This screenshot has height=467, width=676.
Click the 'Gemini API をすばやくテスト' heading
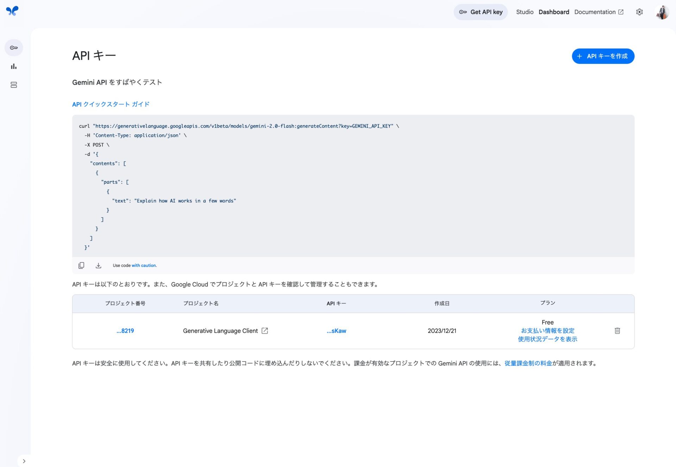(x=117, y=82)
